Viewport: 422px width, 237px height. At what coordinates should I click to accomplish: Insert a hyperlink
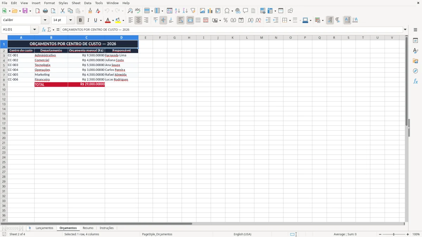point(238,11)
